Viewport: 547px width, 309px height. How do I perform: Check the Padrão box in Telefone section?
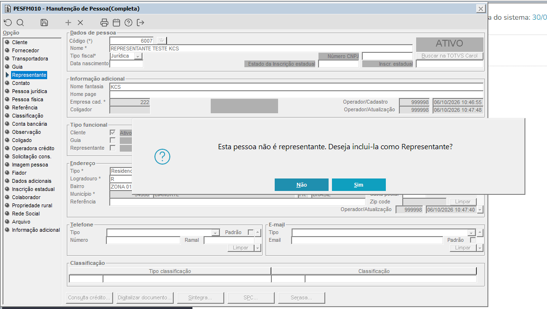tap(251, 232)
